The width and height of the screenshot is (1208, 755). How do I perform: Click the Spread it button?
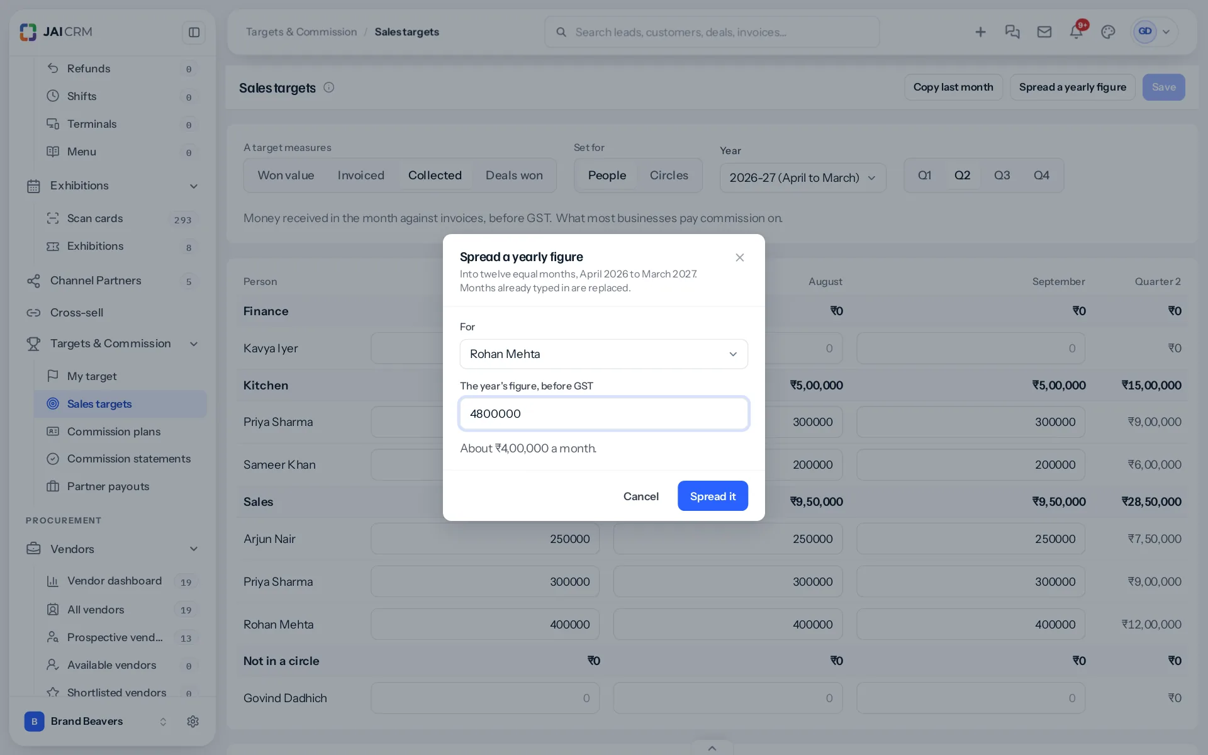pos(712,496)
